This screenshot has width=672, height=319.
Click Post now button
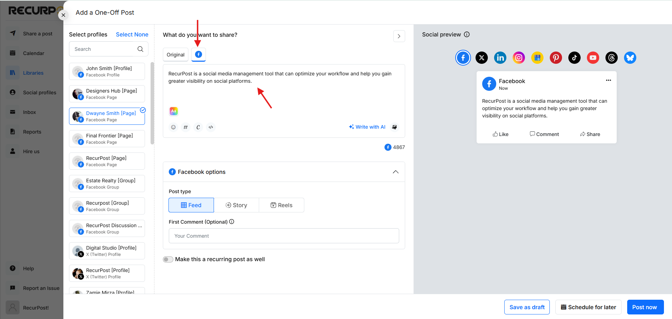point(645,307)
